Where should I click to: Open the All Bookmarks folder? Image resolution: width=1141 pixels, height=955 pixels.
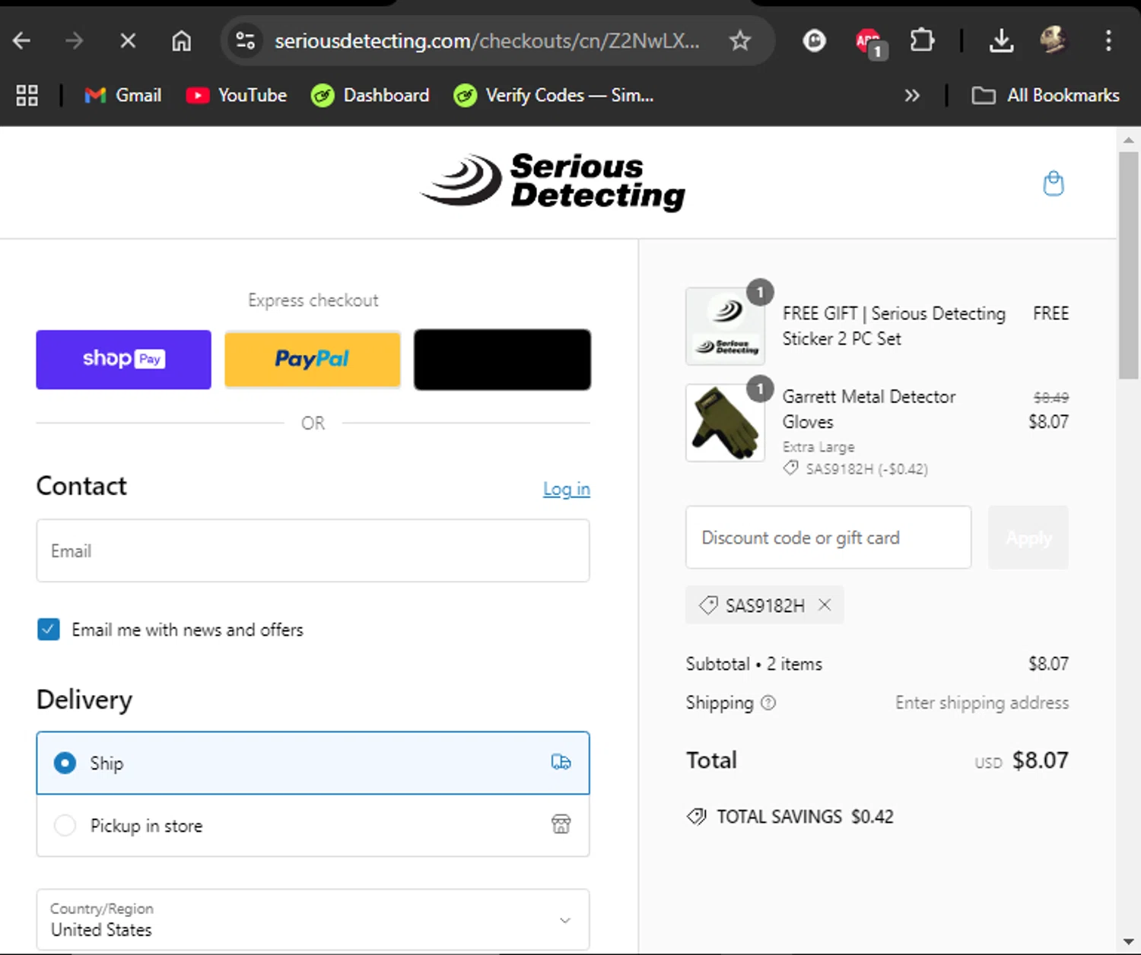click(1046, 95)
